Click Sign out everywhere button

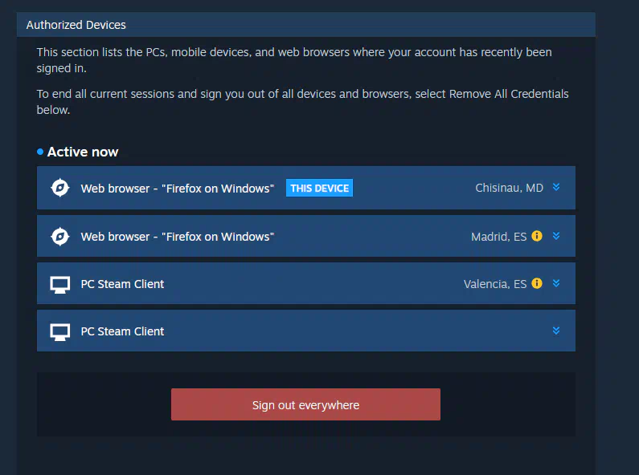click(x=305, y=404)
